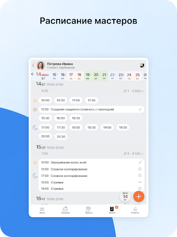Click the clock icon on the 19:00 Стрижка row

pyautogui.click(x=140, y=188)
